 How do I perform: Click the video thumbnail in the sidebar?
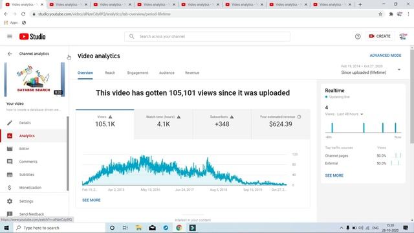point(34,80)
